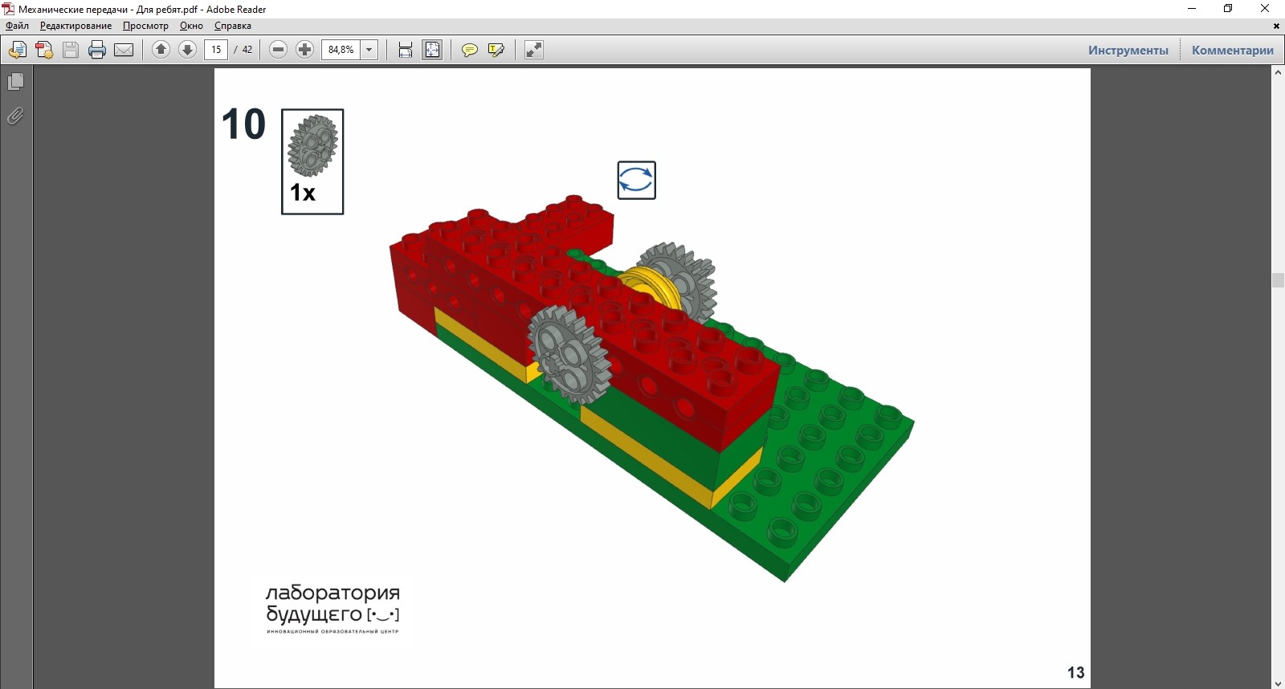The image size is (1285, 689).
Task: Fit one full page to window
Action: (432, 50)
